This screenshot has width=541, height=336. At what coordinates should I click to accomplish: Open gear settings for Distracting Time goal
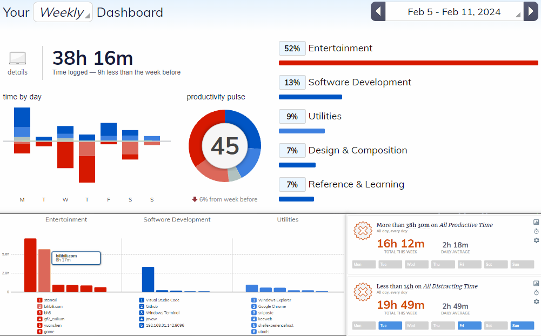[x=536, y=301]
